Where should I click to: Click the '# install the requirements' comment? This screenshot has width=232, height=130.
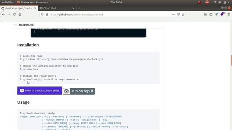click(x=38, y=76)
